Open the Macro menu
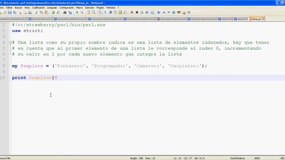The width and height of the screenshot is (285, 160). 79,8
